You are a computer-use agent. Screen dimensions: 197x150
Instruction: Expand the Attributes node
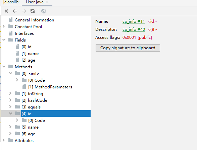coord(4,140)
